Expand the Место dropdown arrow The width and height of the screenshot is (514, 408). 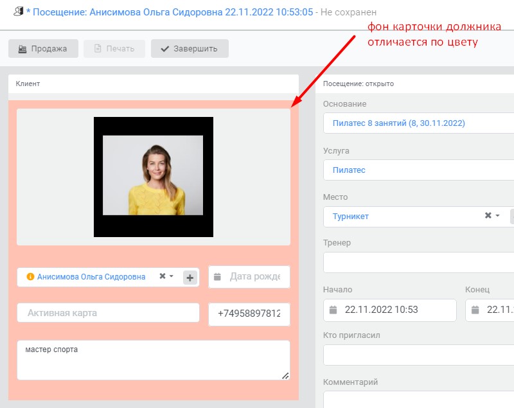pos(497,215)
